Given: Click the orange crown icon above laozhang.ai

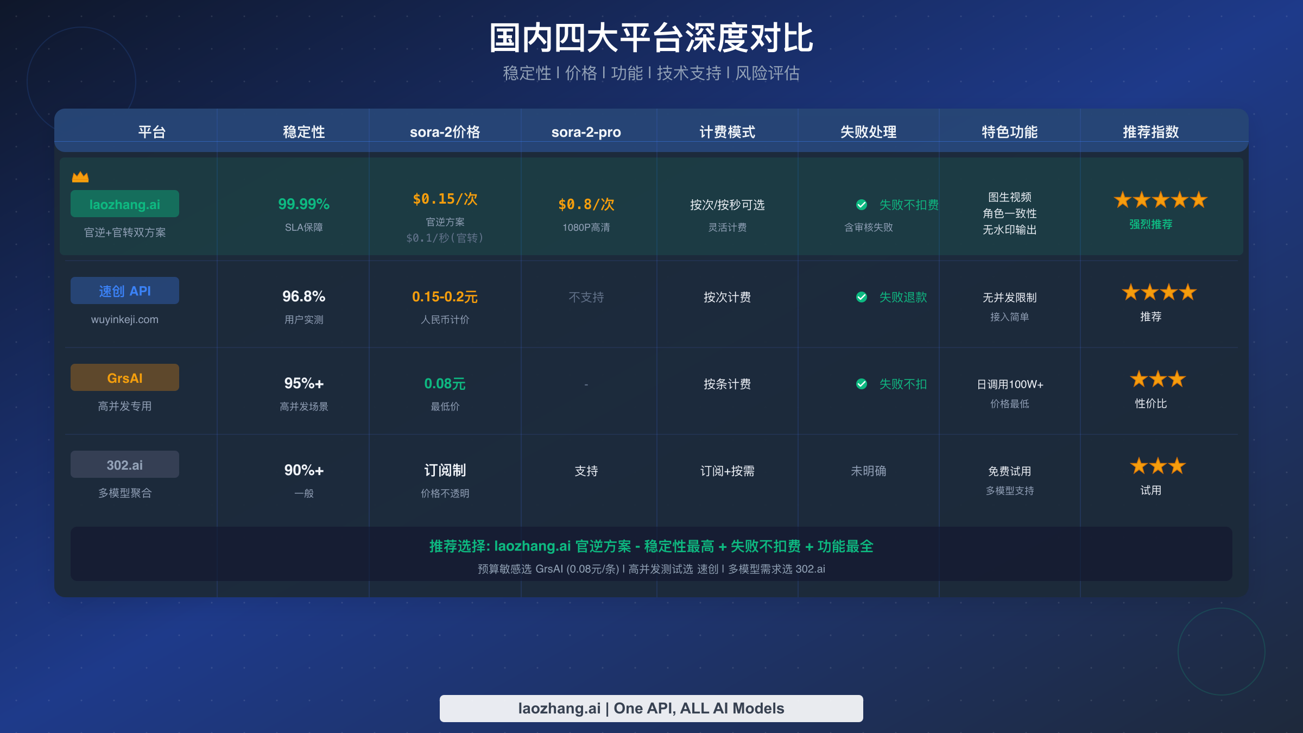Looking at the screenshot, I should coord(80,177).
